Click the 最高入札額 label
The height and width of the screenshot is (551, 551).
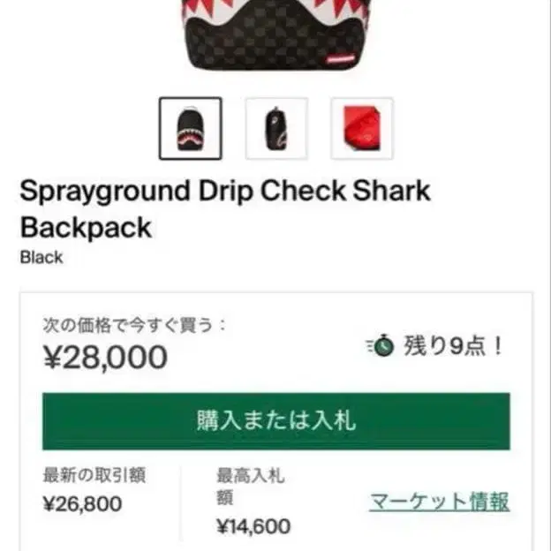coord(250,487)
